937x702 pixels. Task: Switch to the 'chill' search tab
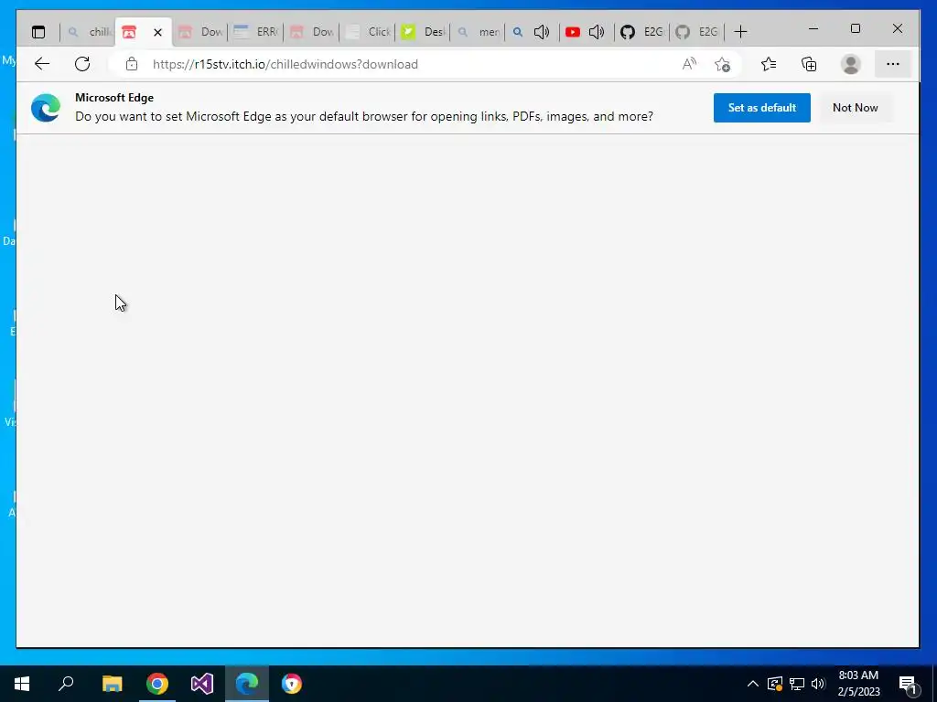pos(88,32)
